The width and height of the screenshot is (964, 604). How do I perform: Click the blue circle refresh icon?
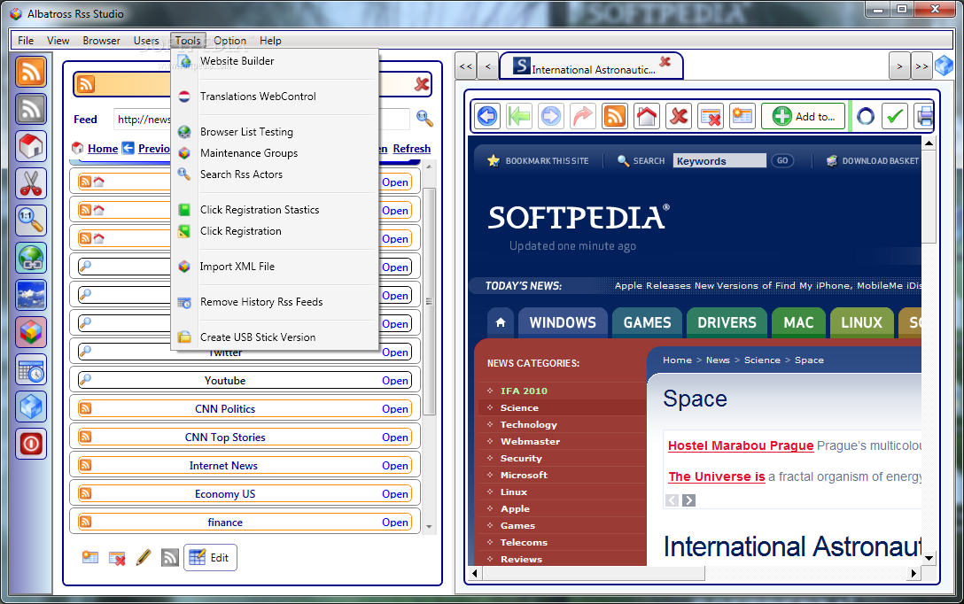(x=865, y=115)
